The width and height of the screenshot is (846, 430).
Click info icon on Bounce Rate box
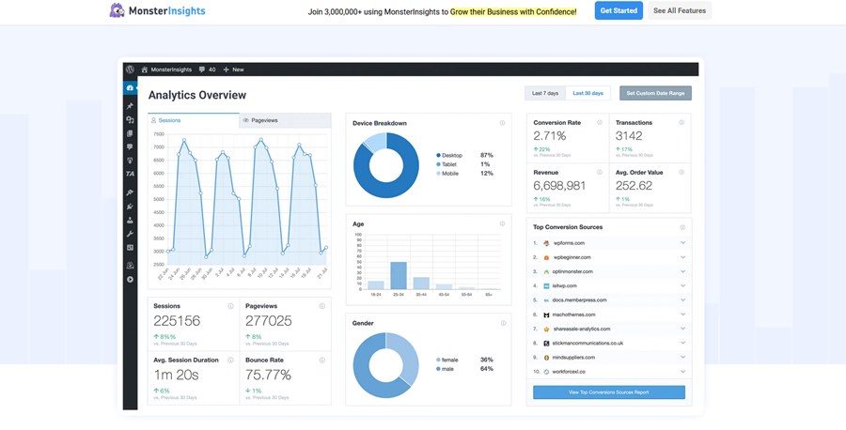tap(322, 360)
